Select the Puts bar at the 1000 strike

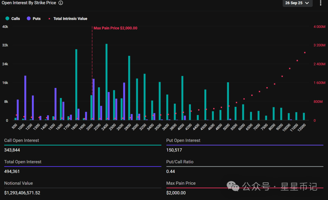coord(25,98)
